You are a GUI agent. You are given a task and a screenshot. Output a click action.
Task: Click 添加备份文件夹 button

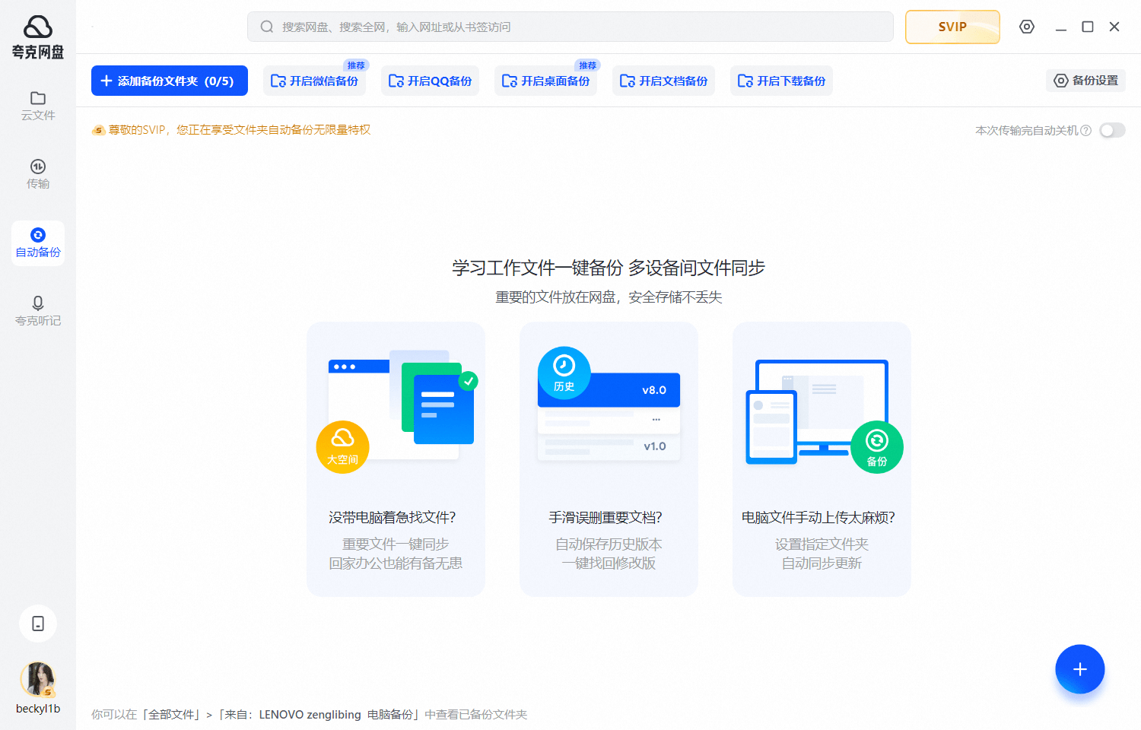click(x=169, y=80)
